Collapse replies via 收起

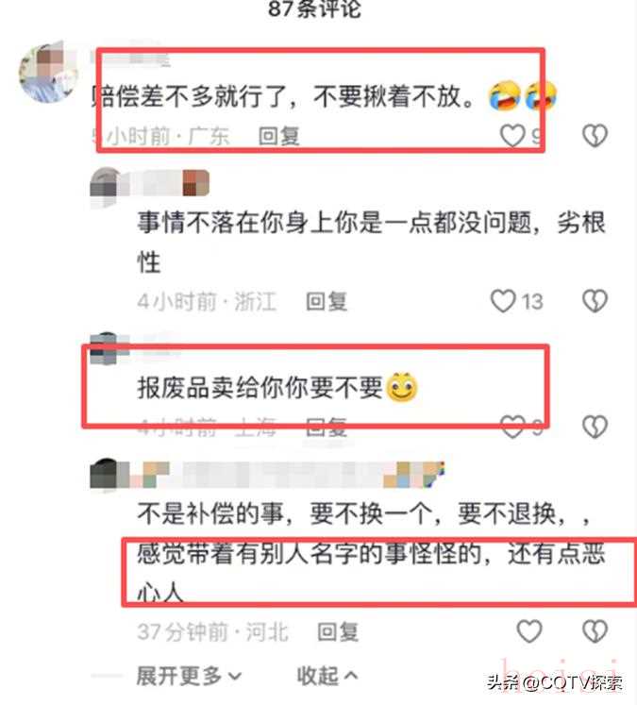point(327,676)
